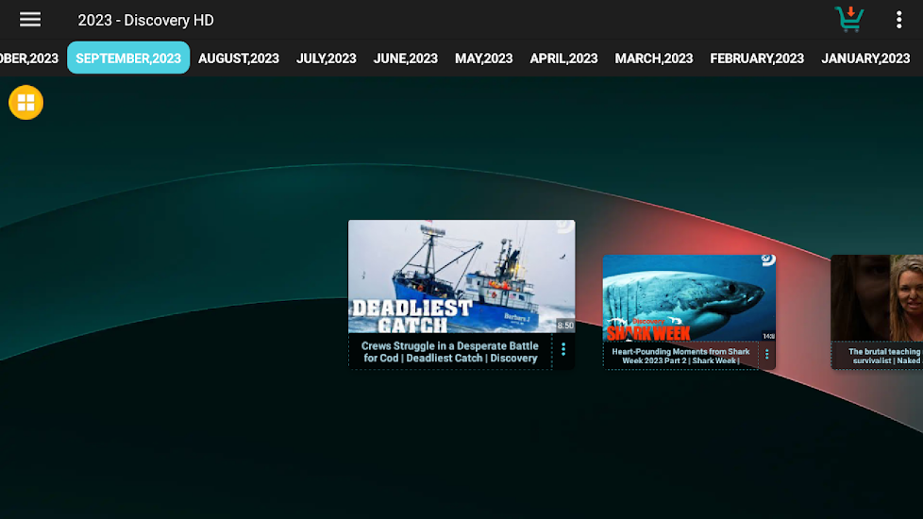Click the yellow grid view icon
The height and width of the screenshot is (519, 923).
click(x=26, y=103)
